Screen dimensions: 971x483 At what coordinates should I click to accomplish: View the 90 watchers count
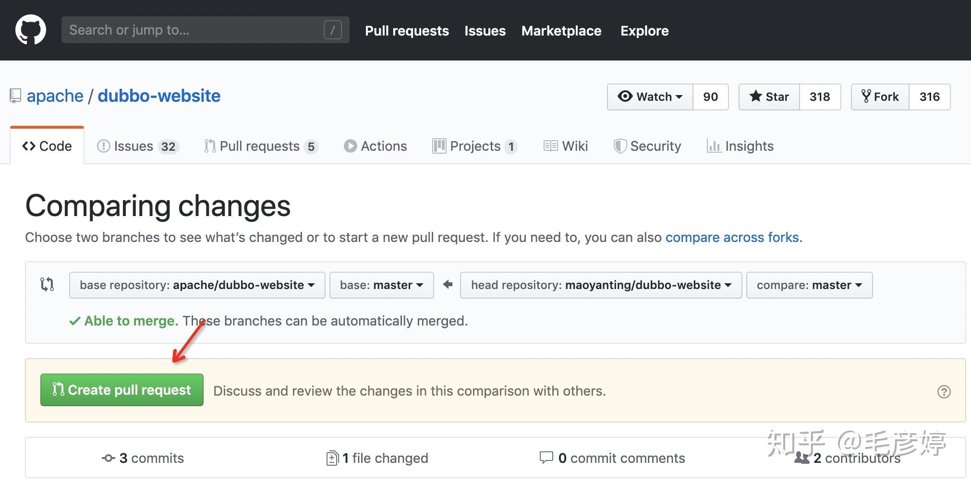(710, 97)
